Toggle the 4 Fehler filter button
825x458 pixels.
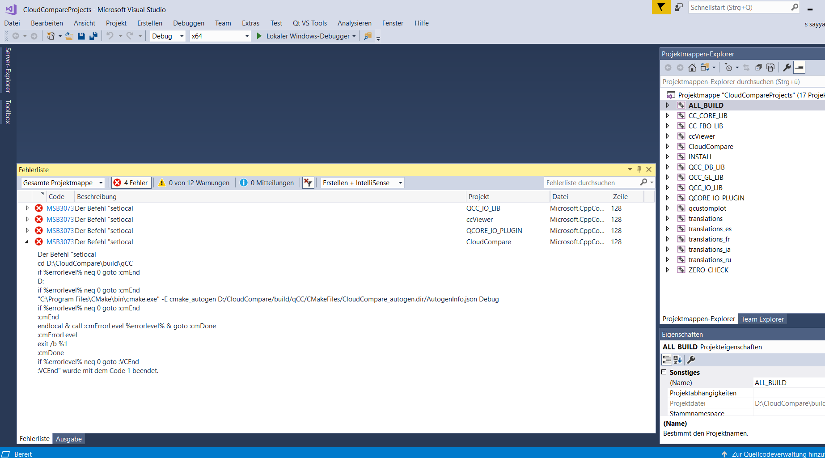coord(131,182)
